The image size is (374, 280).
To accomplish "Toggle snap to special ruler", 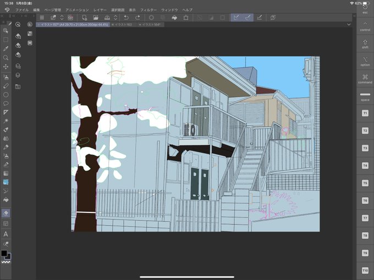I will coord(248,18).
